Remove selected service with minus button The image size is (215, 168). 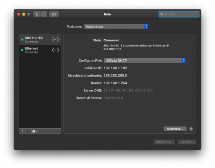[28, 131]
